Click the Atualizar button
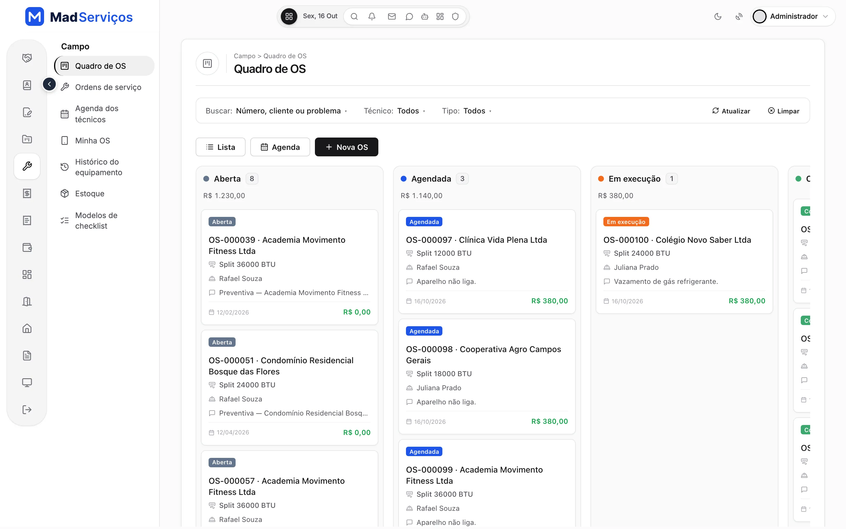Image resolution: width=846 pixels, height=529 pixels. click(731, 111)
